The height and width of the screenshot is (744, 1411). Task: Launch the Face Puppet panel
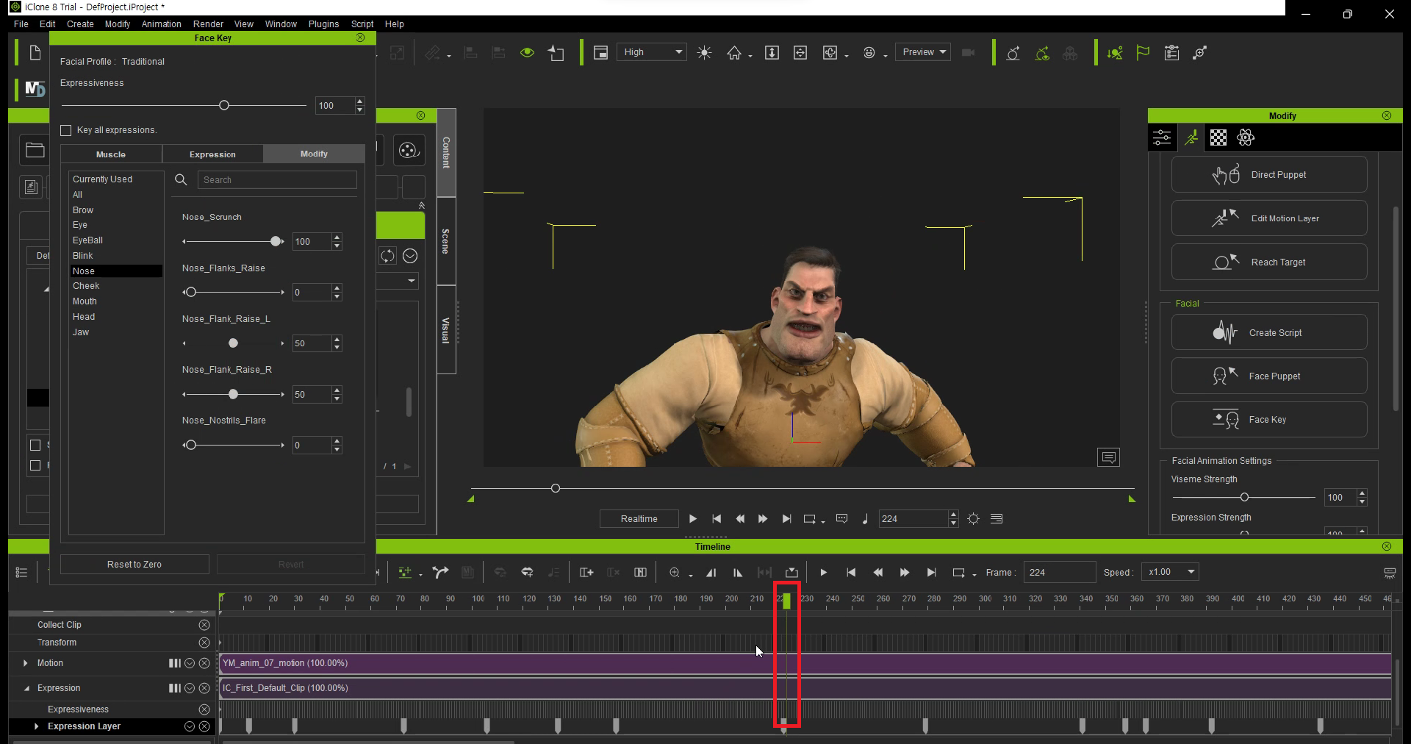click(1268, 376)
